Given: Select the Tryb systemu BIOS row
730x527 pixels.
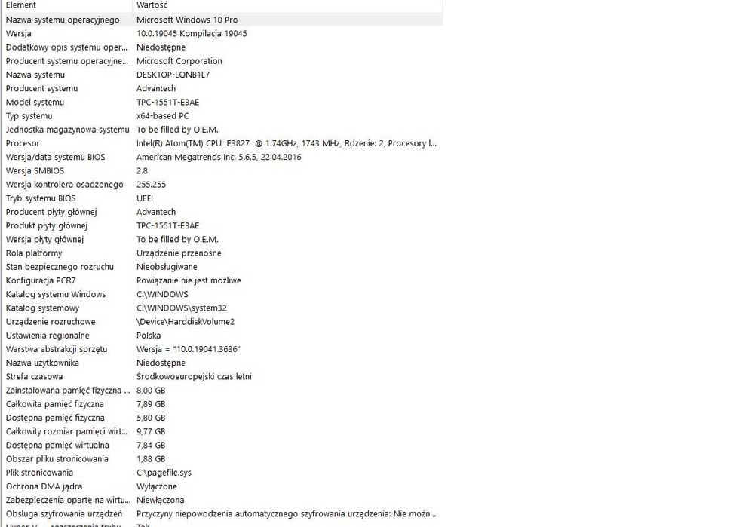Looking at the screenshot, I should pyautogui.click(x=41, y=198).
